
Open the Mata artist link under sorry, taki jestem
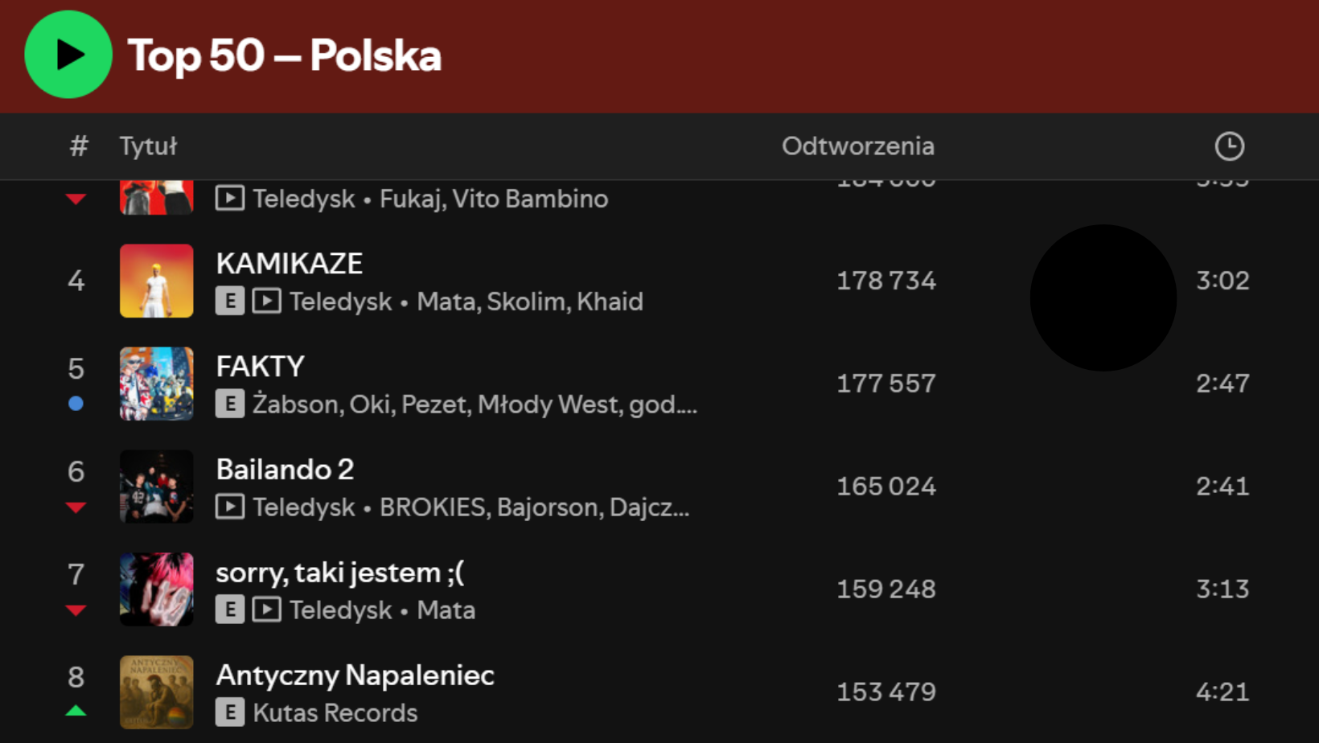446,610
